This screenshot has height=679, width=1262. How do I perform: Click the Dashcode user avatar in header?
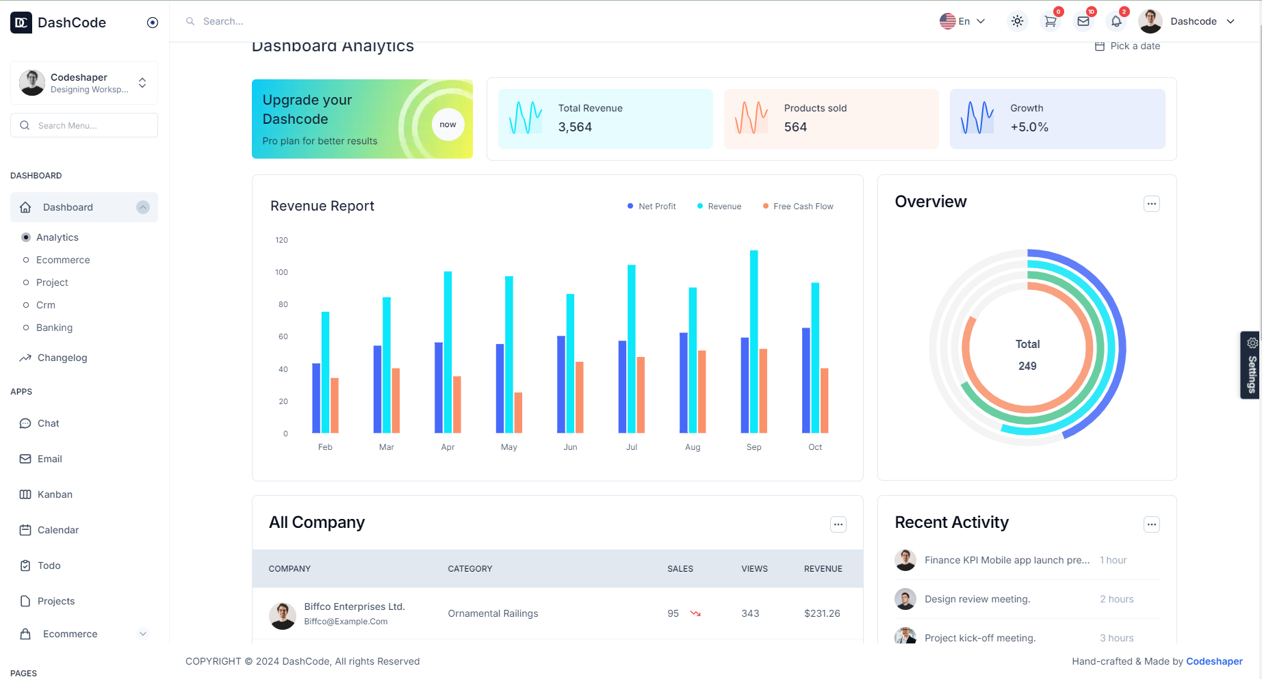click(x=1150, y=21)
